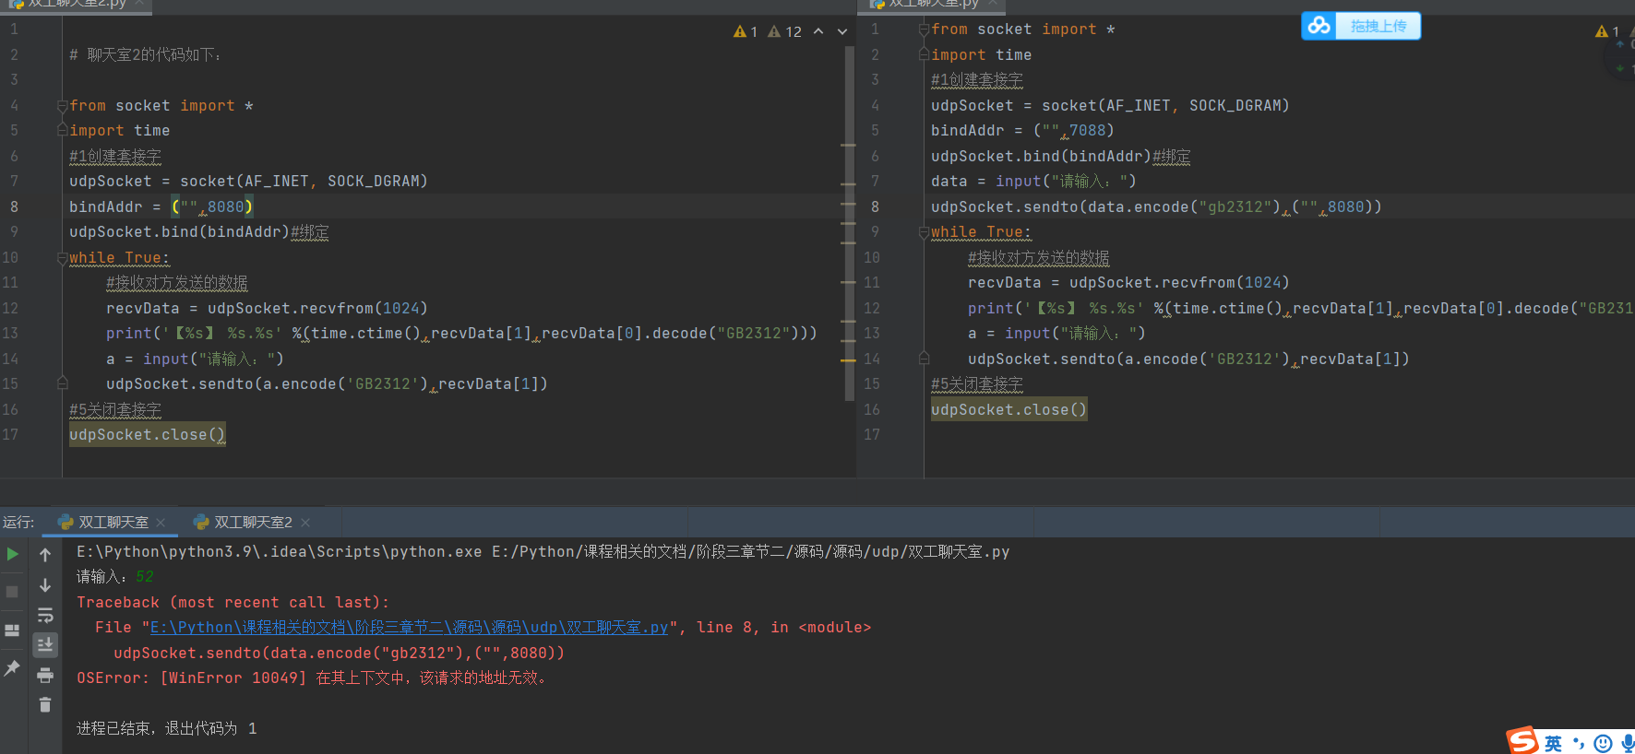Rerun the script with the green play icon
The image size is (1635, 754).
click(13, 554)
